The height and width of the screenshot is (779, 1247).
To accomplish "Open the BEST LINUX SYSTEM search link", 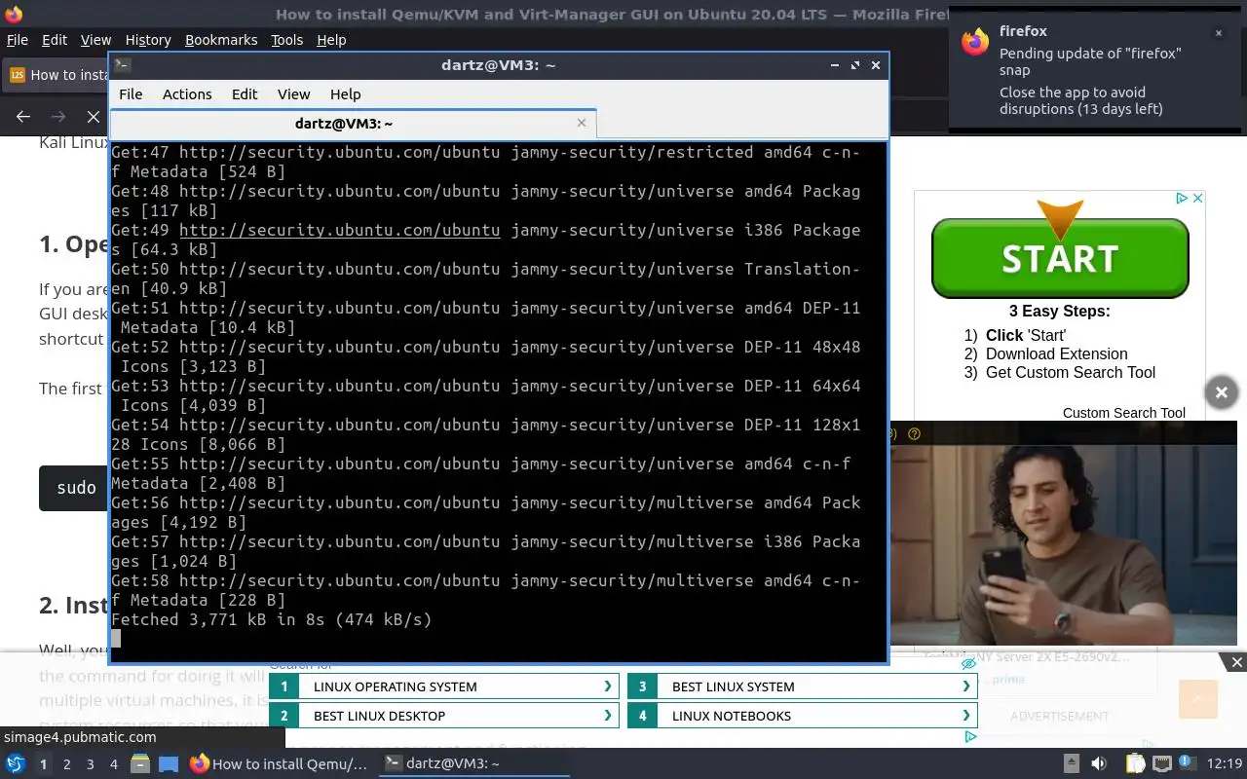I will (802, 686).
